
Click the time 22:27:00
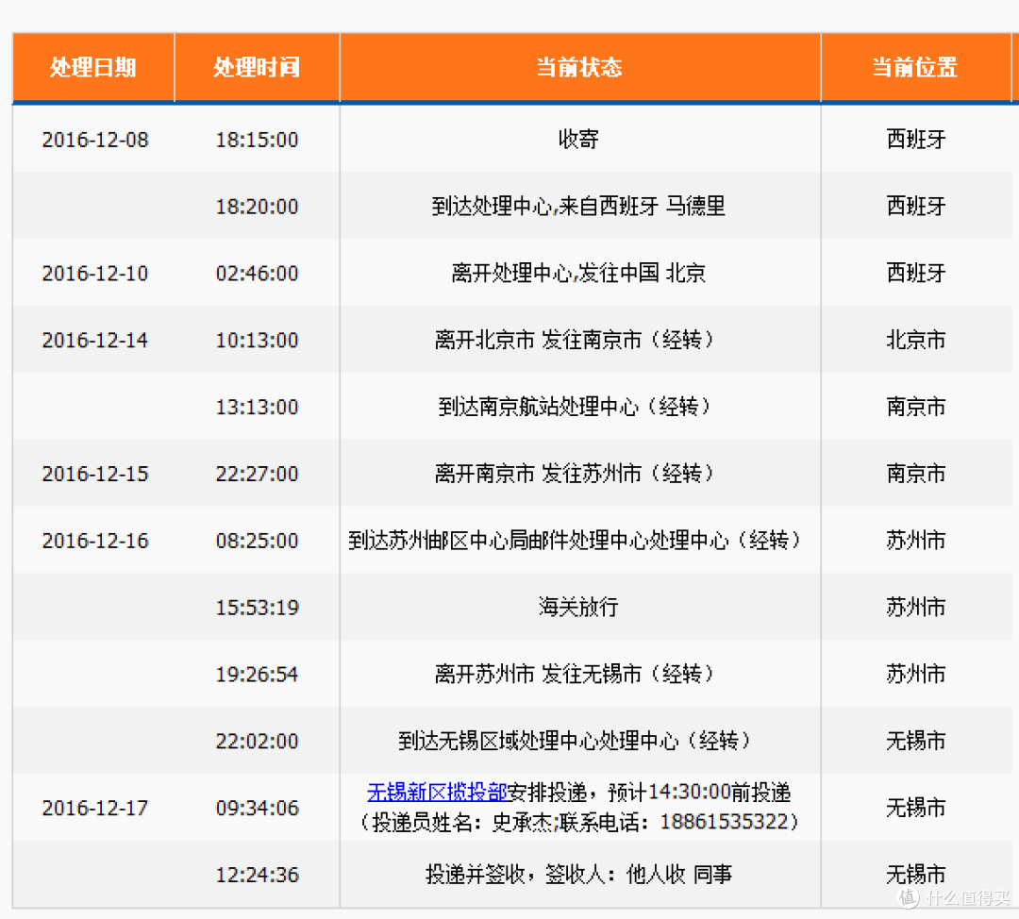257,474
